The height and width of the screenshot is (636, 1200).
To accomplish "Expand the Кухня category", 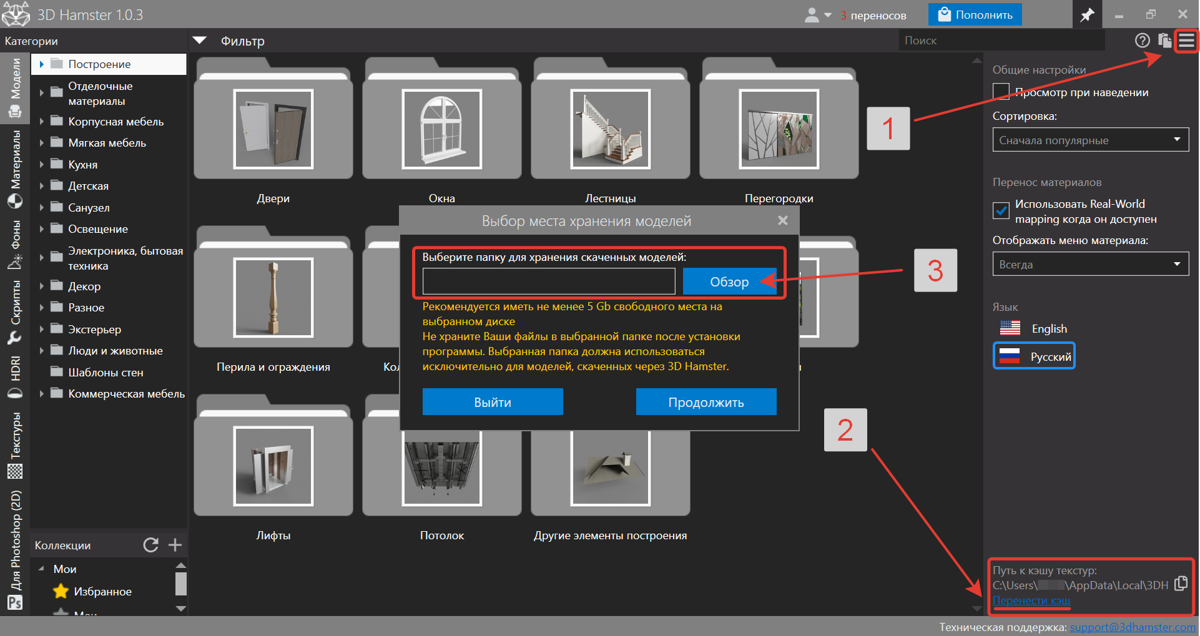I will (41, 164).
